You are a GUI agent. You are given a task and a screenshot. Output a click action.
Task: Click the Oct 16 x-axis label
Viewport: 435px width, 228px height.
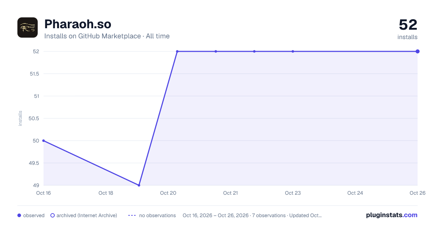point(43,193)
